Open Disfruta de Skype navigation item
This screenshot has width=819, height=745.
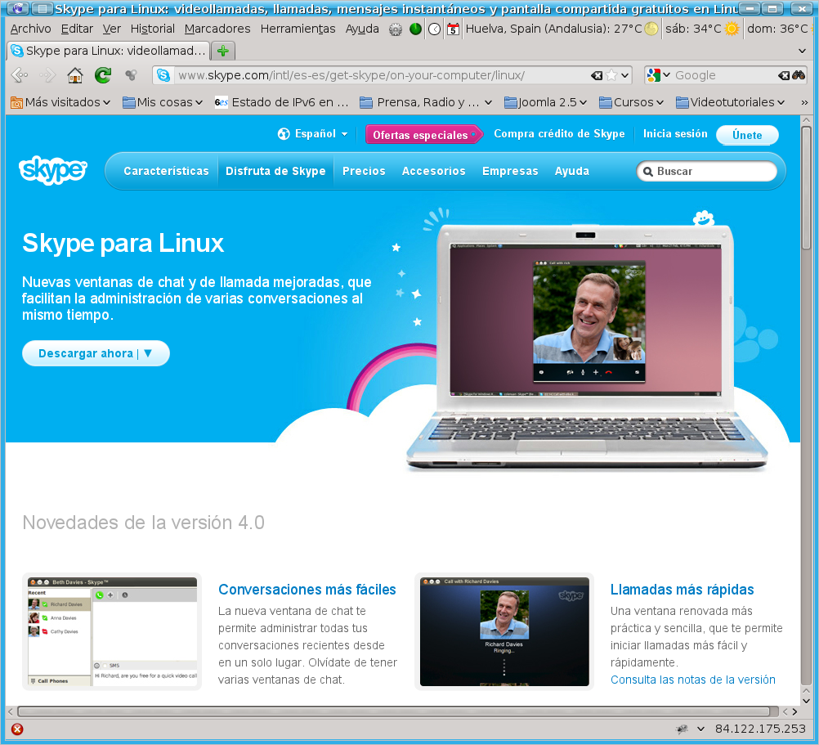(x=275, y=172)
